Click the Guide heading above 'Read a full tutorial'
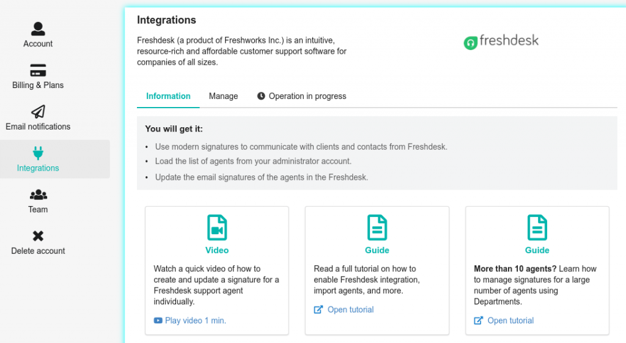The height and width of the screenshot is (343, 626). coord(377,250)
